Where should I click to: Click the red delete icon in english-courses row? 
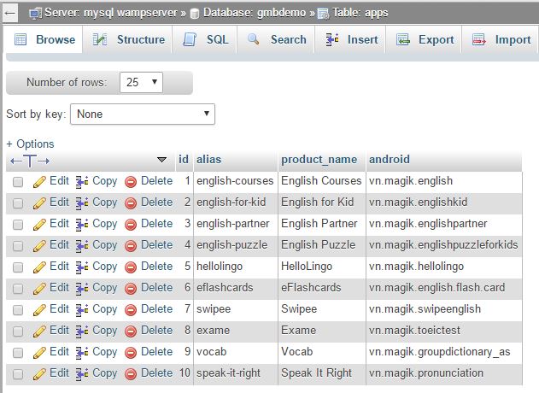pos(131,182)
